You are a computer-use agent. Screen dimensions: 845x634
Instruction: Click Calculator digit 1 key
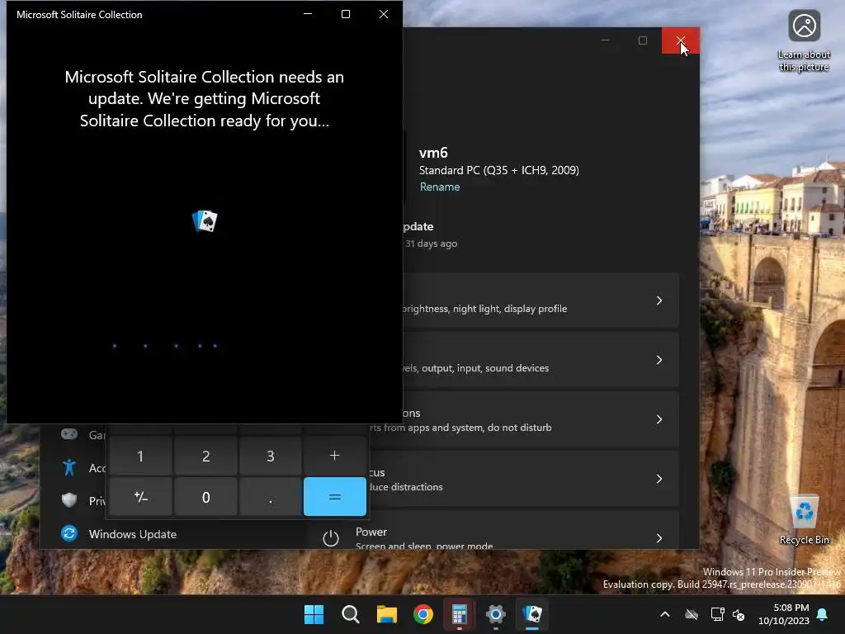[x=140, y=456]
